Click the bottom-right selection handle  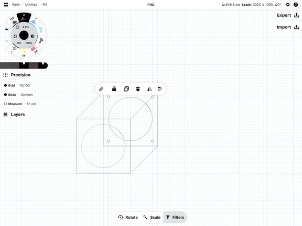point(153,141)
